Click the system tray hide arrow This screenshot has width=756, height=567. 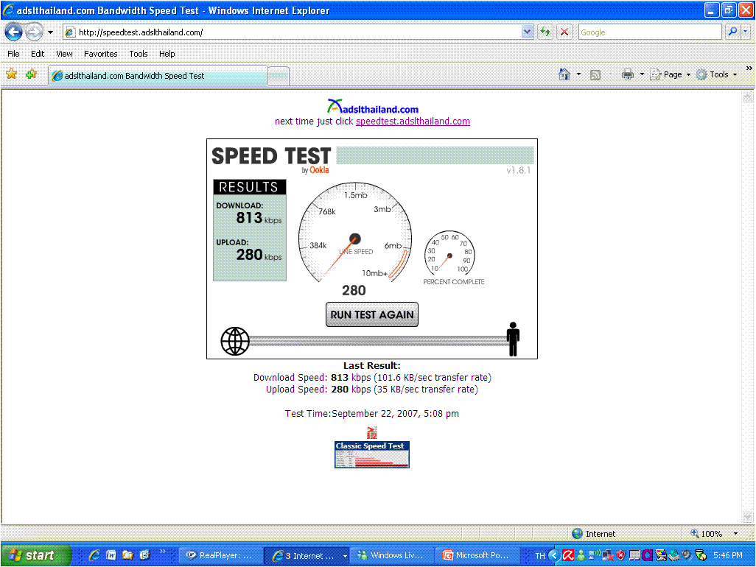click(554, 555)
